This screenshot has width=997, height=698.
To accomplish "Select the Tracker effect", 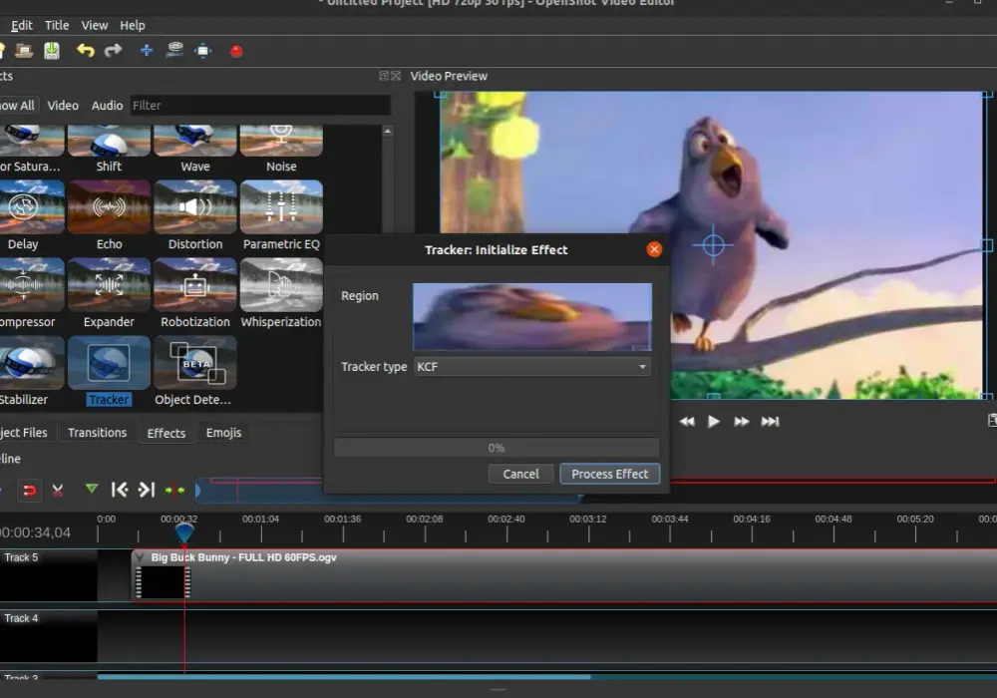I will (109, 371).
